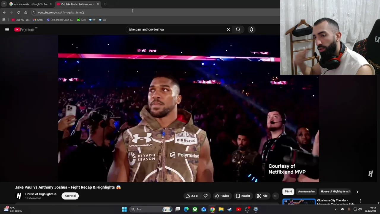The height and width of the screenshot is (214, 380).
Task: Open Steam from the taskbar
Action: pos(229,209)
